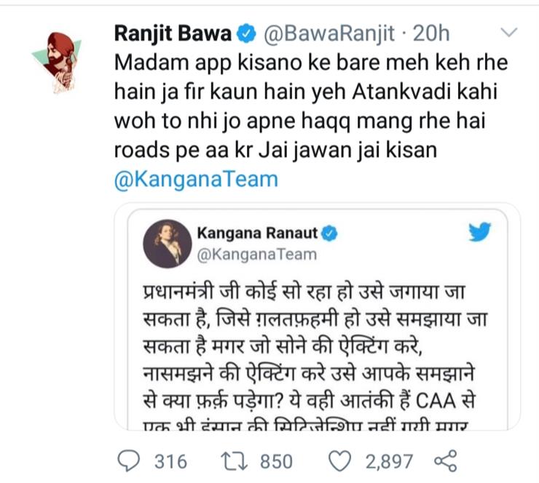The image size is (539, 483).
Task: View the 2,897 likes count
Action: (389, 462)
